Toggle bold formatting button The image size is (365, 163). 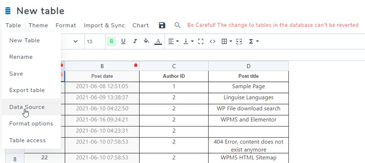pos(111,41)
